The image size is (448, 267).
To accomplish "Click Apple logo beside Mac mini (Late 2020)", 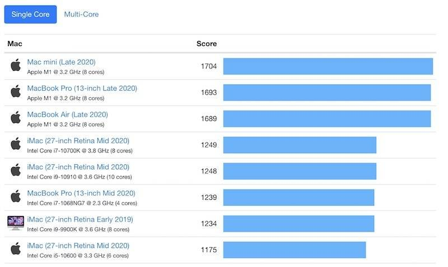I will coord(16,65).
